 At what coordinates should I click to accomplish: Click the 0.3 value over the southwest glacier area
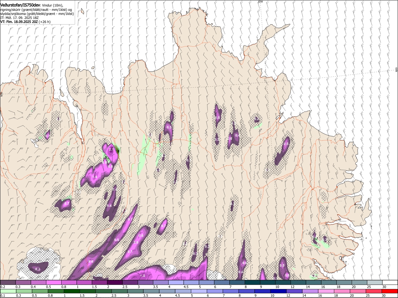38,269
